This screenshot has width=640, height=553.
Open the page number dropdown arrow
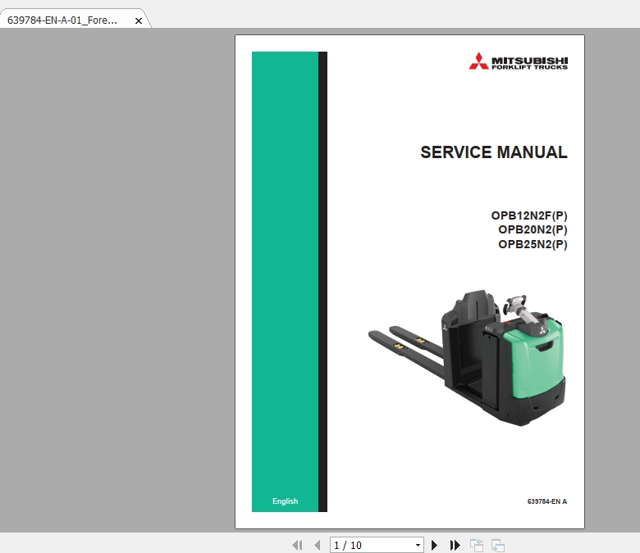coord(418,546)
